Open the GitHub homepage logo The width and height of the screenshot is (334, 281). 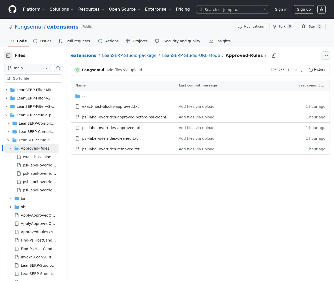tap(12, 9)
